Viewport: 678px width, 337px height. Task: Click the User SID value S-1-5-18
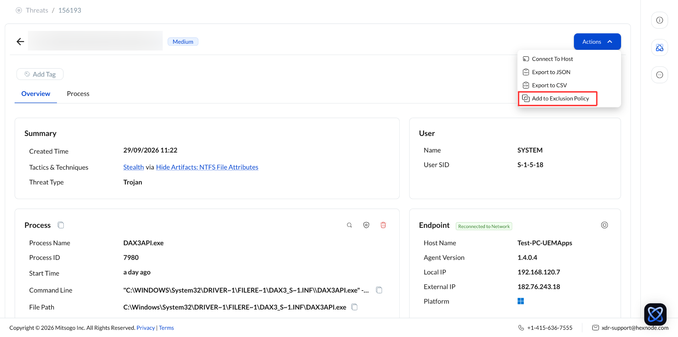(530, 165)
